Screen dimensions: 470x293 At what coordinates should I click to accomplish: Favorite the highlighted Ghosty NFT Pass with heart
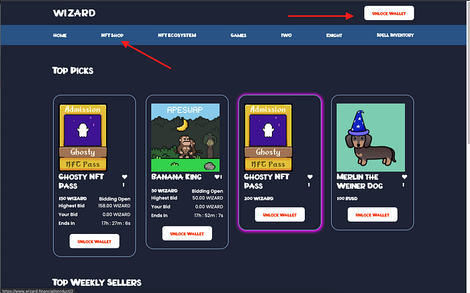coord(310,177)
